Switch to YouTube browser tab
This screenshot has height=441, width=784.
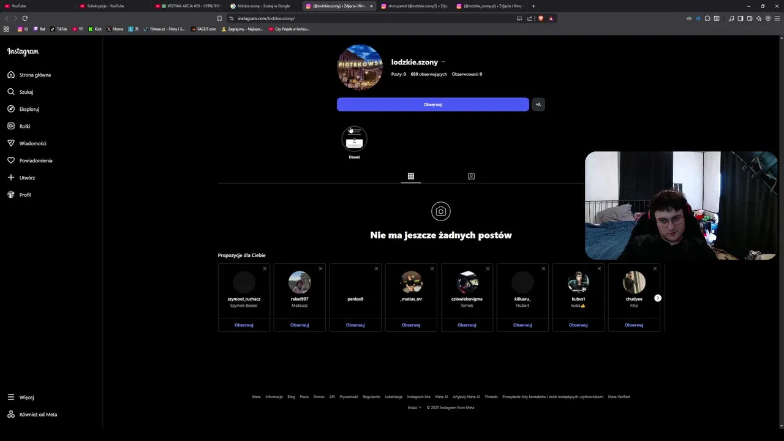[37, 6]
